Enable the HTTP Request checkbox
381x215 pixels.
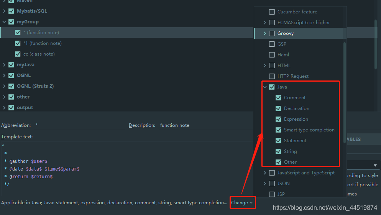coord(272,76)
